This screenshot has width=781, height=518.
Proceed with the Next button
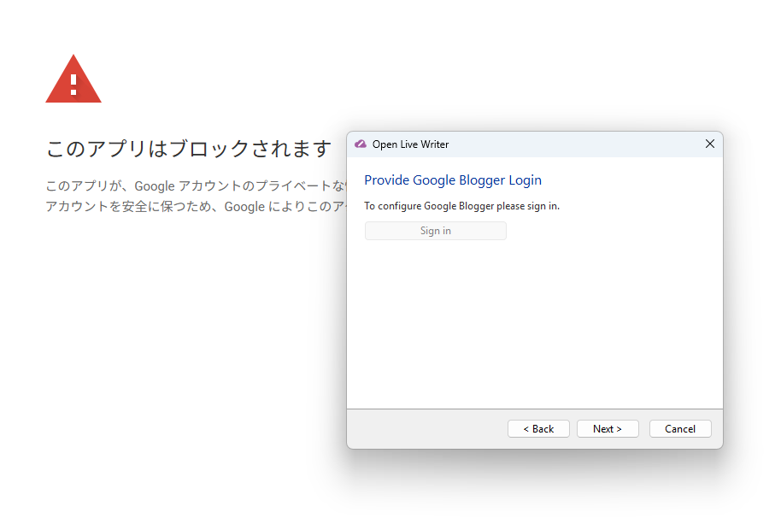tap(608, 429)
